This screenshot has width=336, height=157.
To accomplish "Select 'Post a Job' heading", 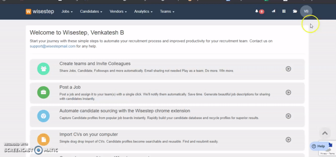I will click(70, 87).
